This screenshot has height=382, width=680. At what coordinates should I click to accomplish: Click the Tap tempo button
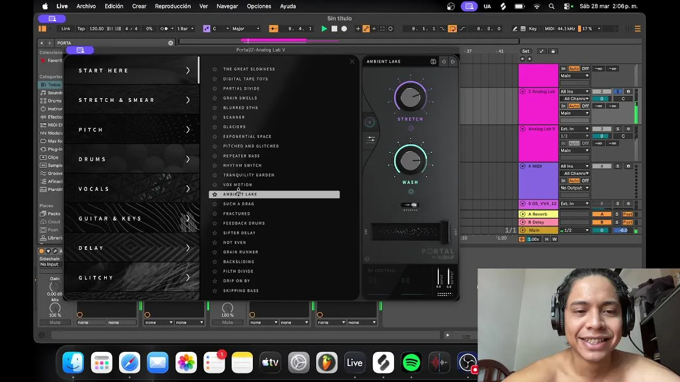pos(81,29)
